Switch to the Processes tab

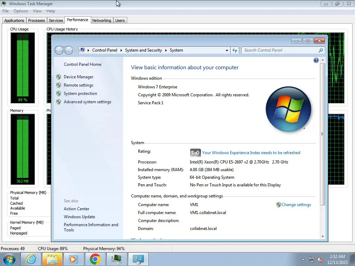36,20
